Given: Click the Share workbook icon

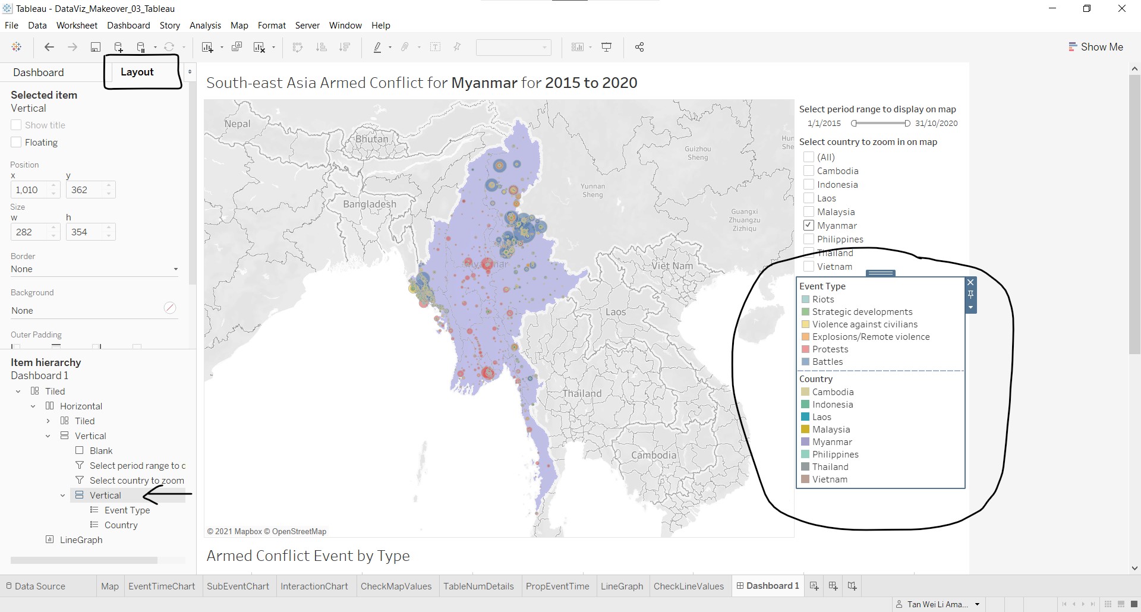Looking at the screenshot, I should point(639,48).
